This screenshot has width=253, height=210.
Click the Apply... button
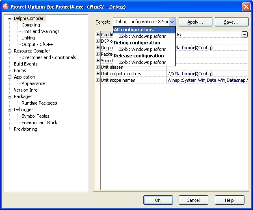[195, 22]
